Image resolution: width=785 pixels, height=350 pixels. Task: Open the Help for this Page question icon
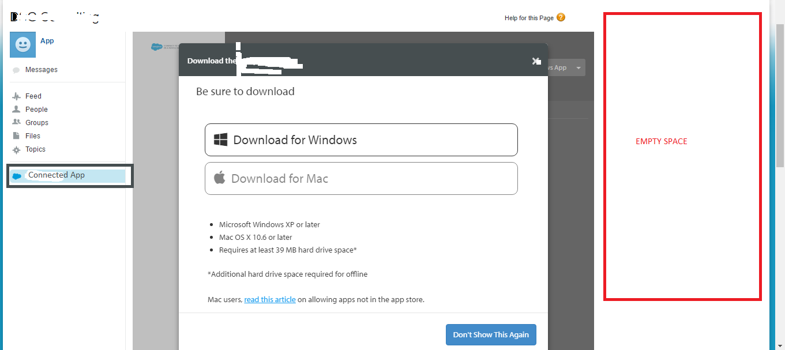point(561,17)
